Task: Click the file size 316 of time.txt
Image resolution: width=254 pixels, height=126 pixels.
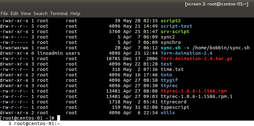Action: point(116,69)
